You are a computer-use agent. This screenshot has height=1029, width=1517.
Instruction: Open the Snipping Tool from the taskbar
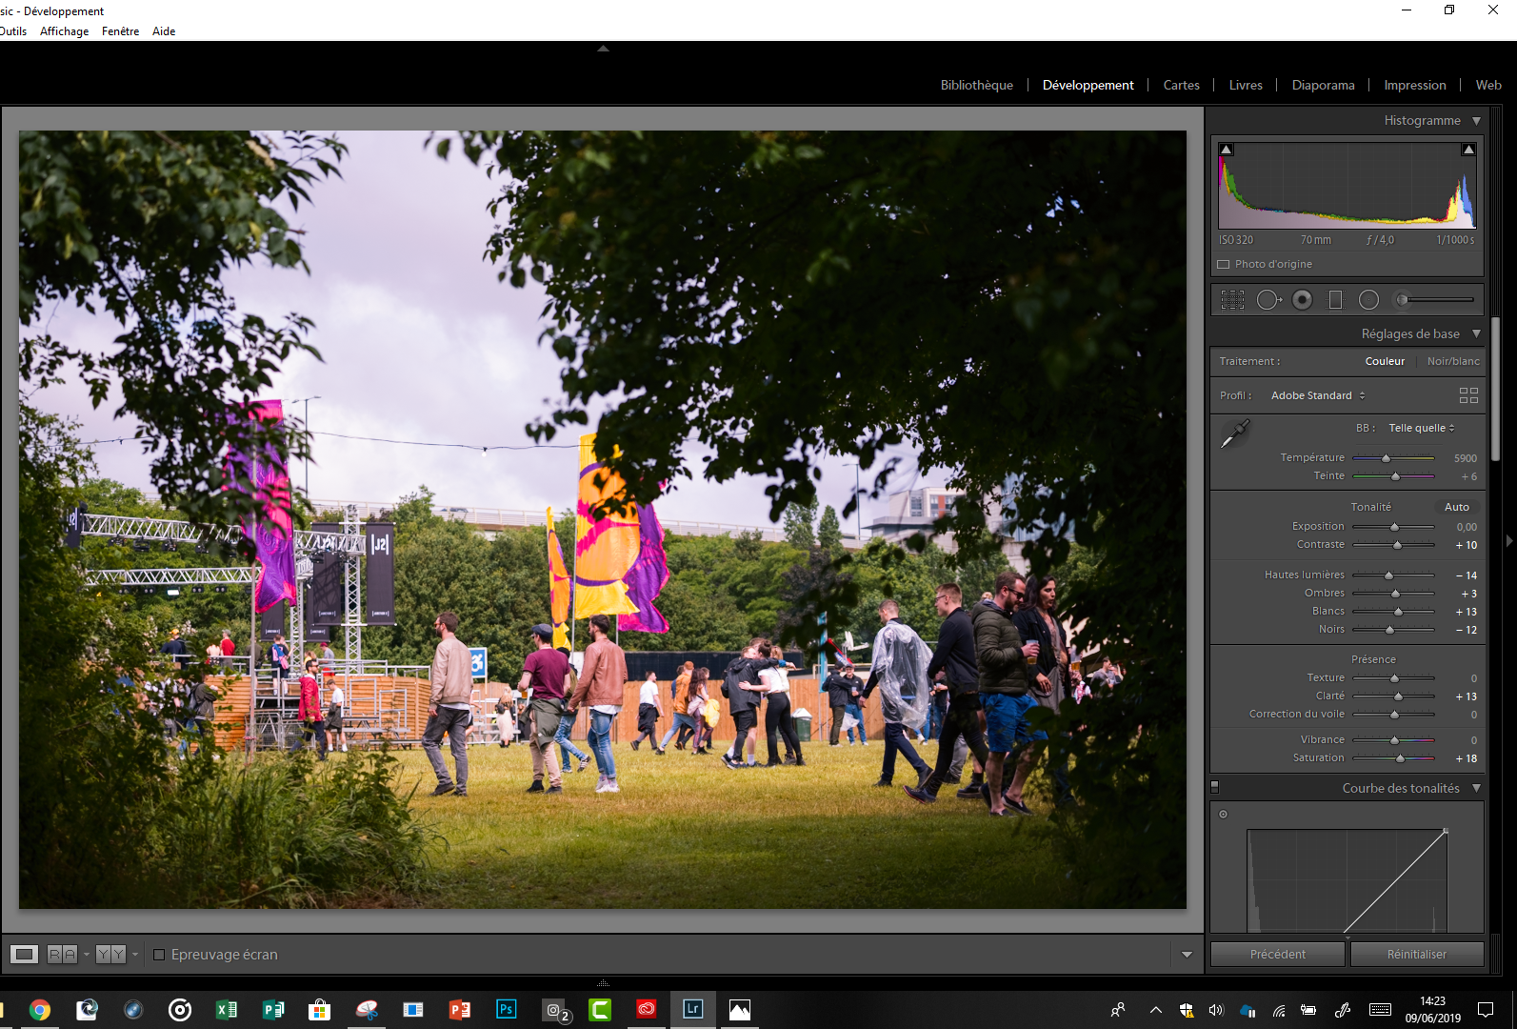point(367,1010)
